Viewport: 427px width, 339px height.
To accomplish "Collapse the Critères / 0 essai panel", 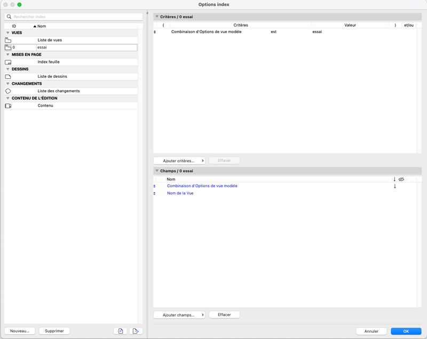I will point(157,17).
